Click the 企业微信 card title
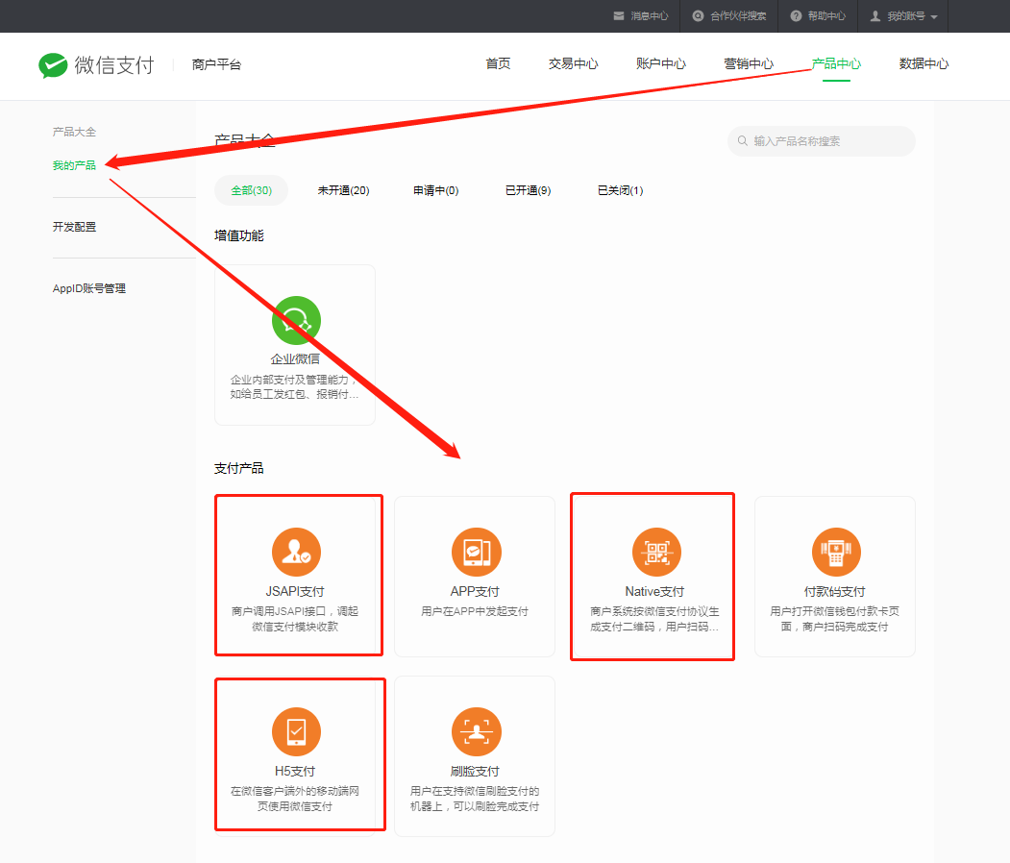 pyautogui.click(x=295, y=358)
